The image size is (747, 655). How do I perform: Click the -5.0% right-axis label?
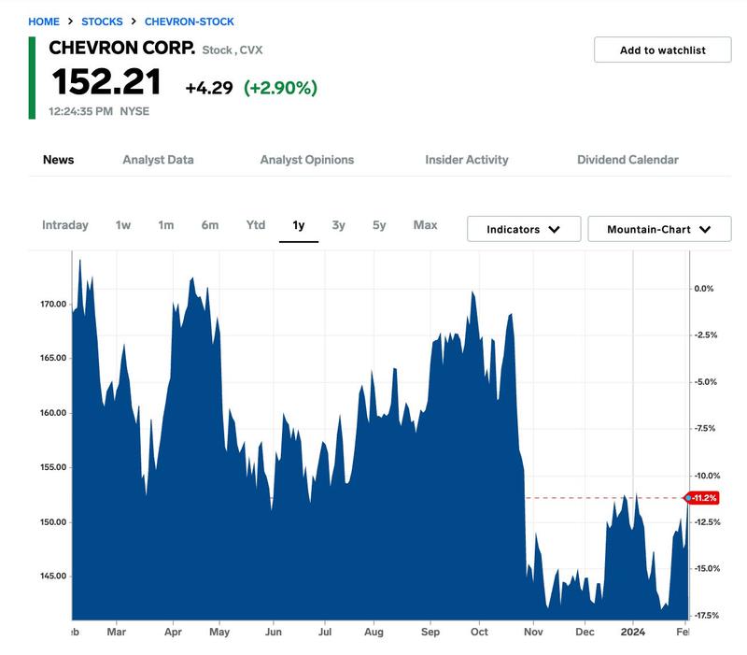[705, 382]
